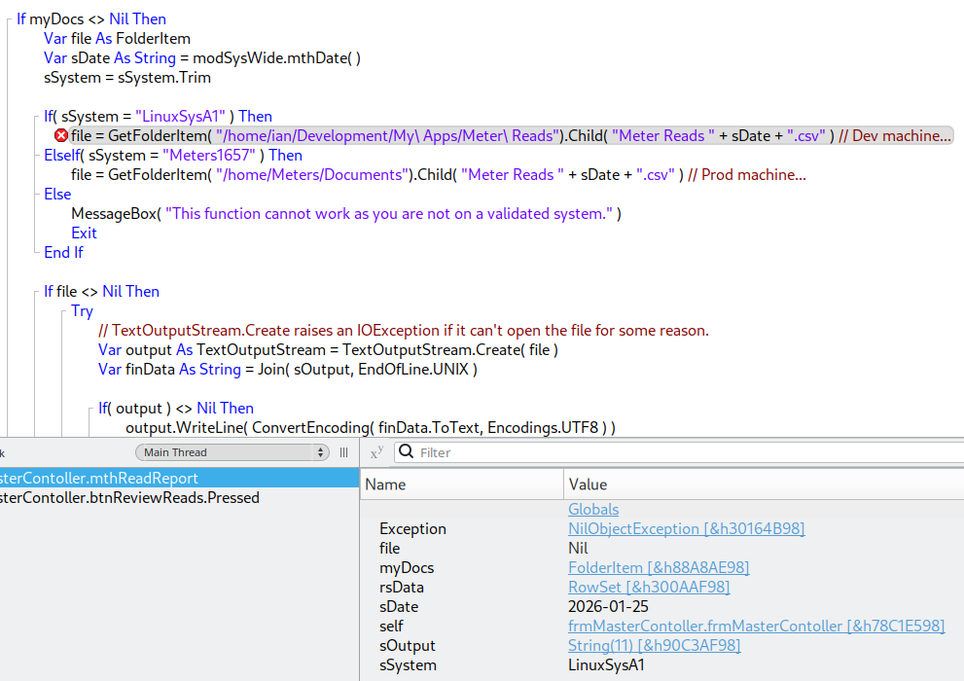Image resolution: width=964 pixels, height=681 pixels.
Task: Open the Main Thread dropdown
Action: 232,452
